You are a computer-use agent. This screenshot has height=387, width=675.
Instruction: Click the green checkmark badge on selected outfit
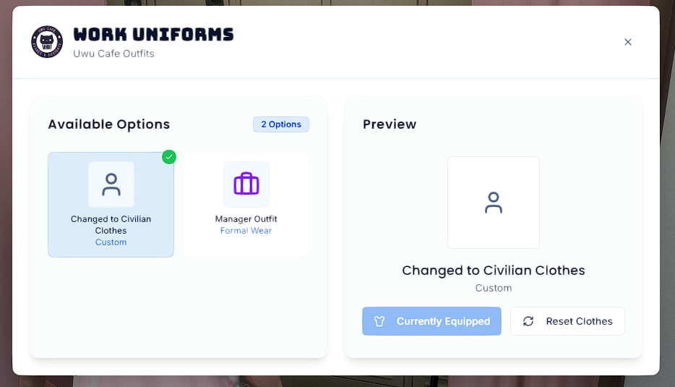169,157
